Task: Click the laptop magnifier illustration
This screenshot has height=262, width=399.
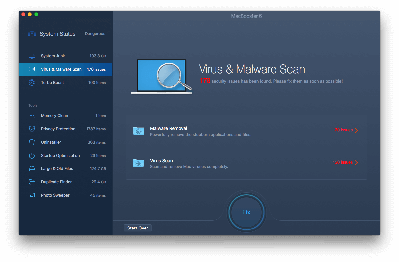Action: tap(162, 76)
